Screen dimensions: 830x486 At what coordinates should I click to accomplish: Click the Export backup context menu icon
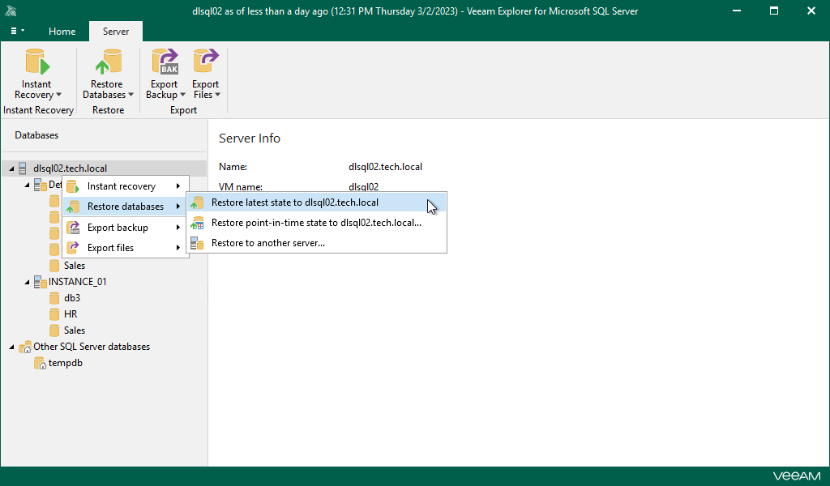pos(73,227)
